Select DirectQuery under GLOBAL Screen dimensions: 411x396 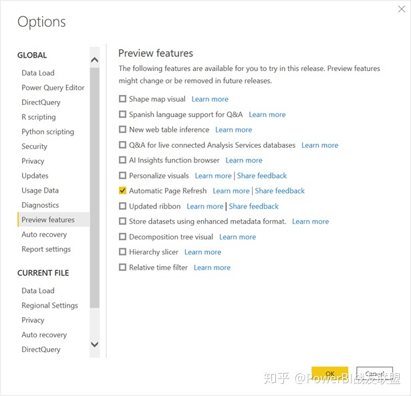[x=41, y=102]
